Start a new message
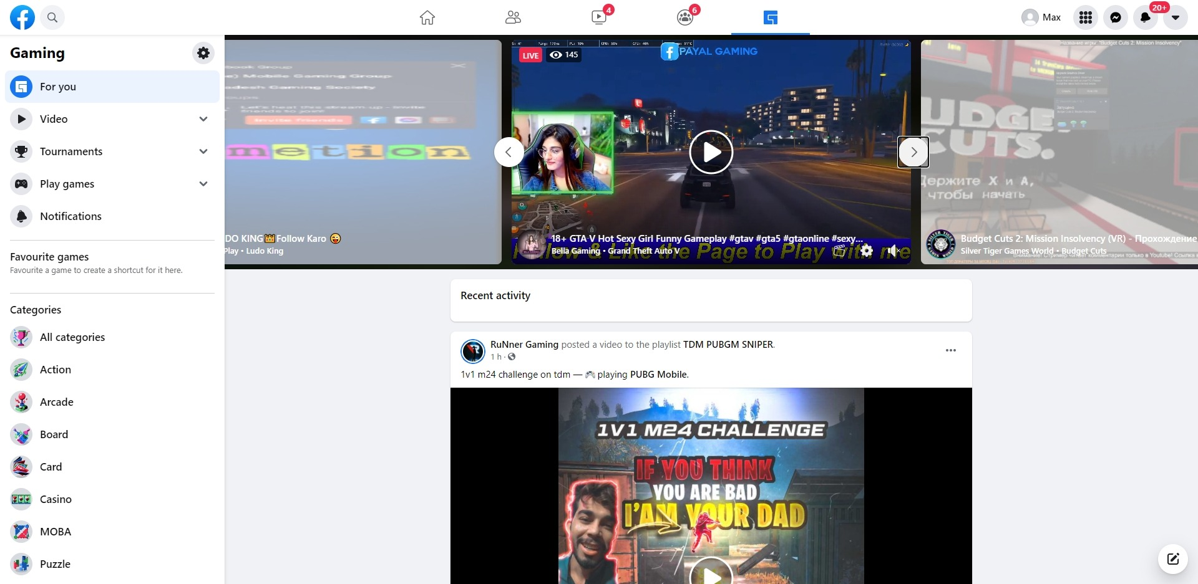1198x584 pixels. pyautogui.click(x=1173, y=558)
